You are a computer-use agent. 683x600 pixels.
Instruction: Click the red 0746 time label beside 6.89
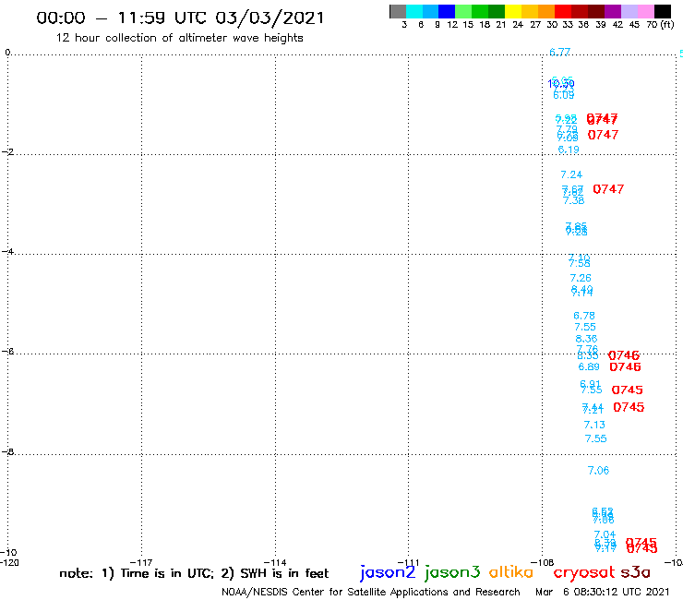625,366
